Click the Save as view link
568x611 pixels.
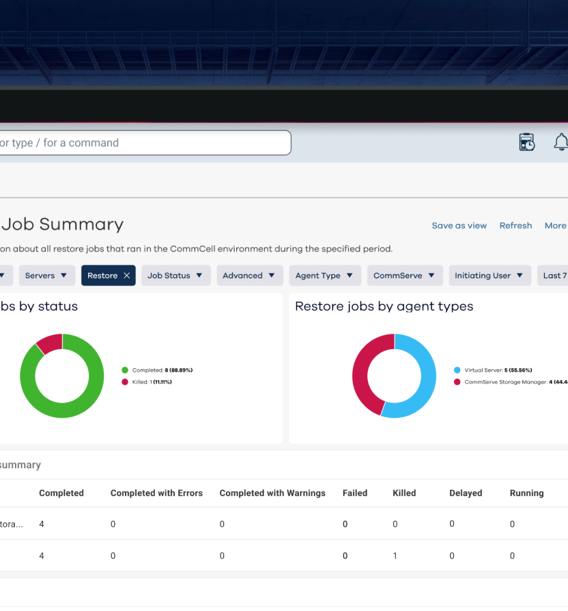[x=459, y=226]
